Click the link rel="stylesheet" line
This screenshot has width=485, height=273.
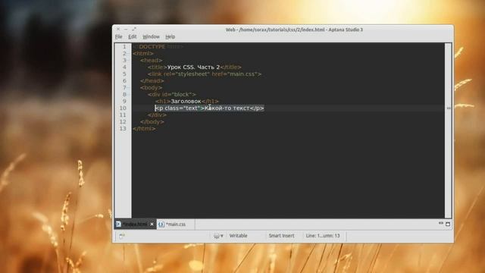point(205,74)
